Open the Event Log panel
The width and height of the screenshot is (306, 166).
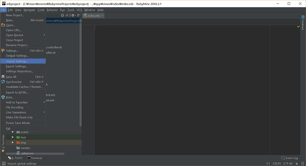pos(289,158)
